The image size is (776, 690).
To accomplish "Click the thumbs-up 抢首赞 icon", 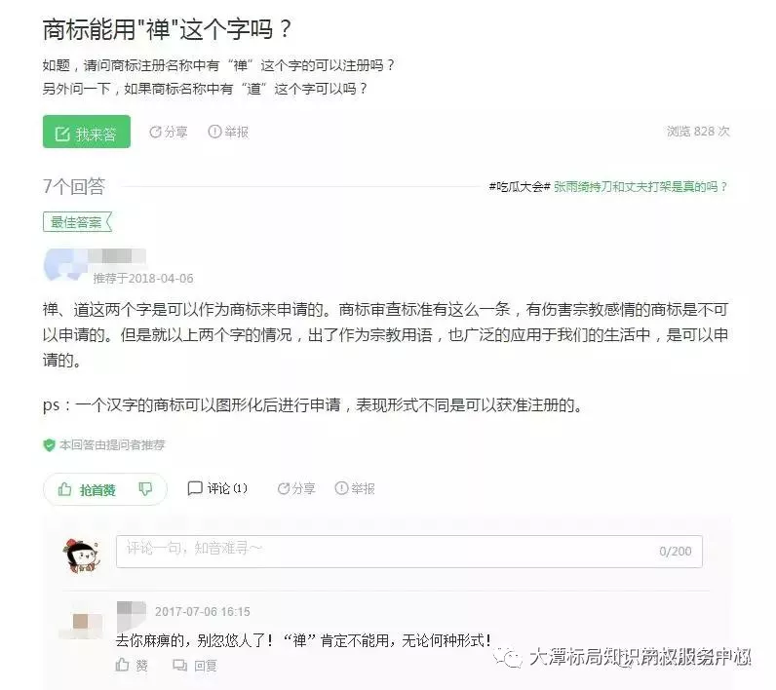I will (x=65, y=489).
